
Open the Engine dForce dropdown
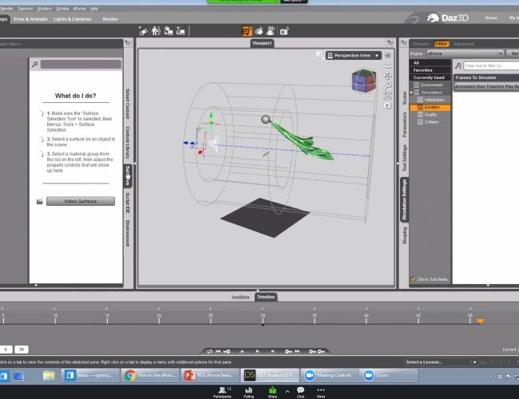[464, 53]
